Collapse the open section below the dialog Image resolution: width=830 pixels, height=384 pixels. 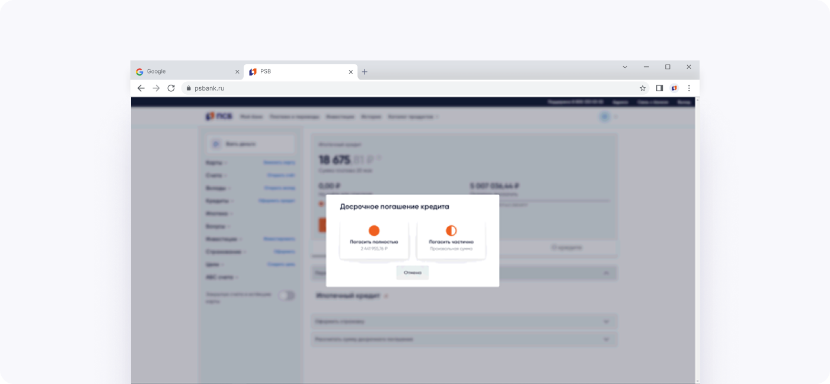point(606,273)
